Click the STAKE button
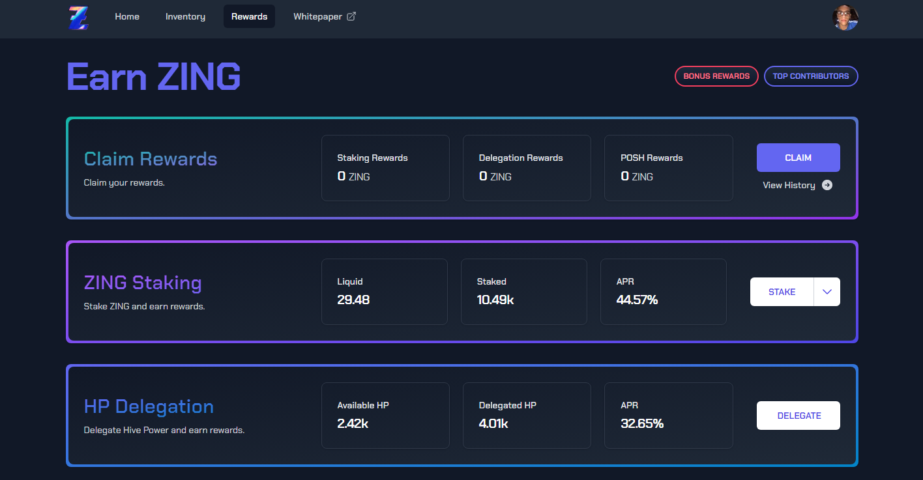Viewport: 923px width, 480px height. (x=782, y=292)
